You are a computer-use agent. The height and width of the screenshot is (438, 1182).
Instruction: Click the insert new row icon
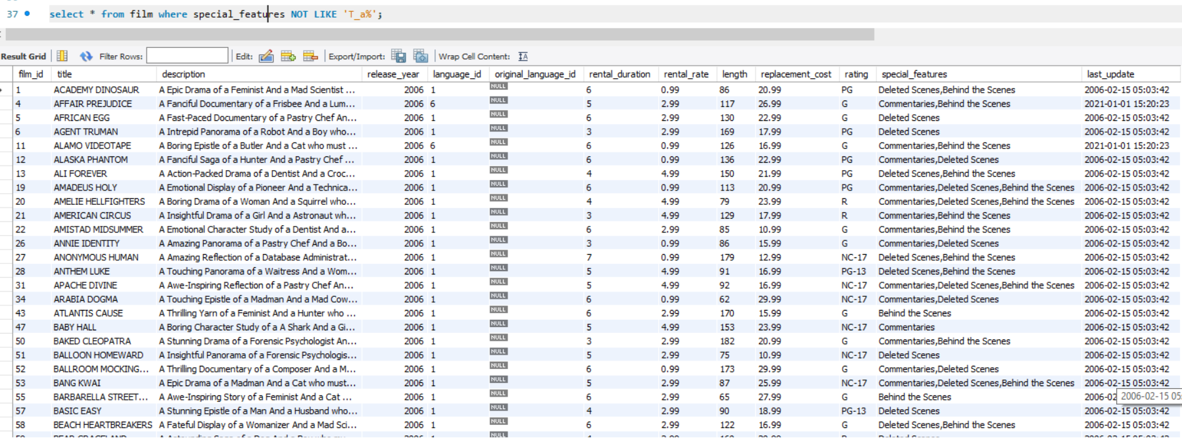pos(289,56)
